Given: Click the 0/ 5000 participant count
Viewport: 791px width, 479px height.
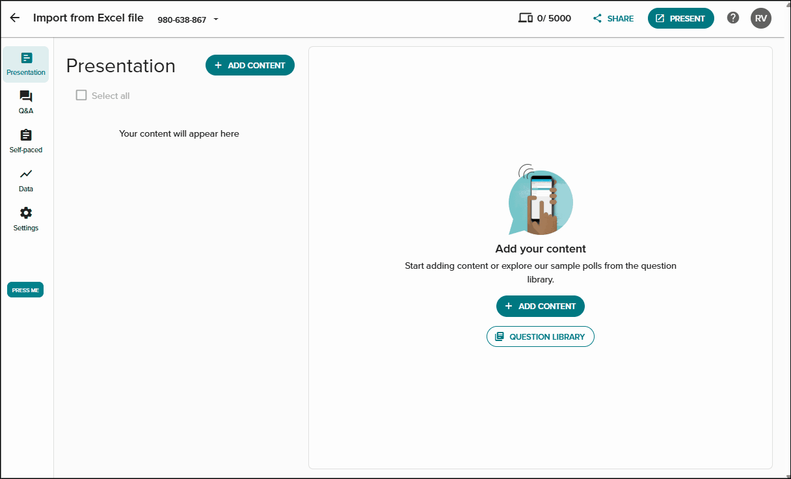Looking at the screenshot, I should [x=554, y=18].
